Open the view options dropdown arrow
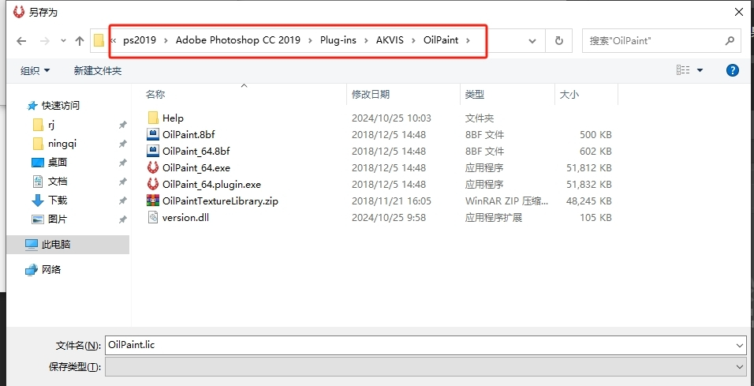 coord(700,71)
